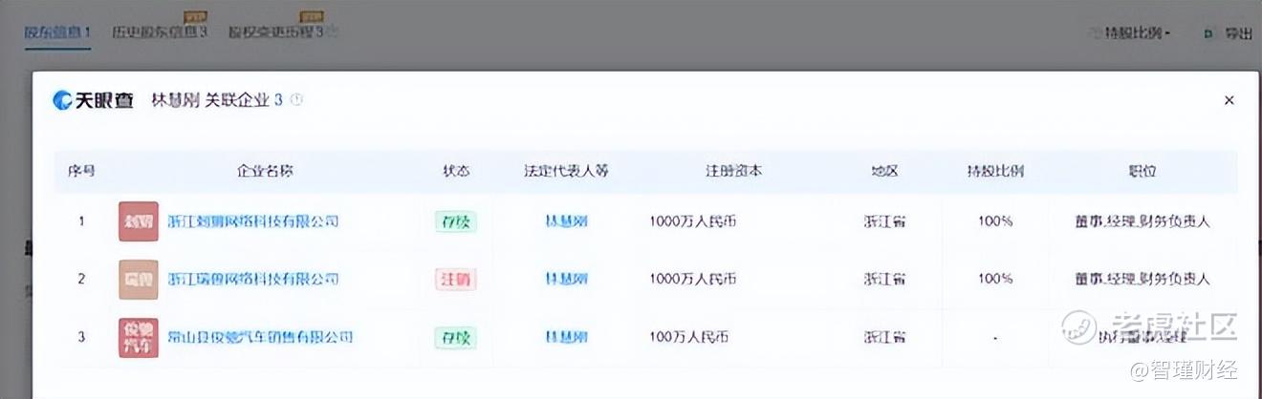Click the info icon beside 关联企业 3
1262x399 pixels.
(296, 99)
